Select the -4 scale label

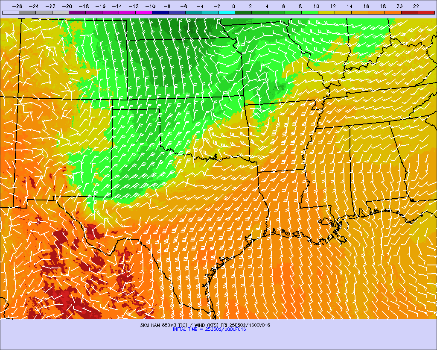(x=201, y=6)
